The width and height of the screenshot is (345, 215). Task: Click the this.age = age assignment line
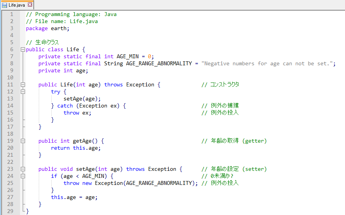(74, 197)
